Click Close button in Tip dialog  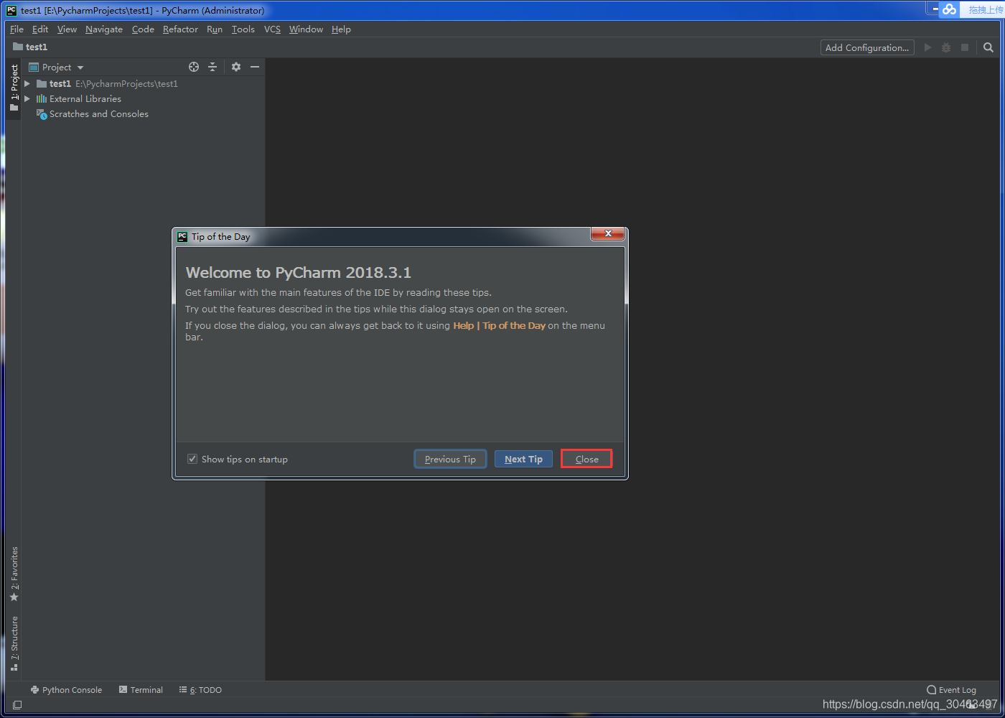click(x=586, y=459)
